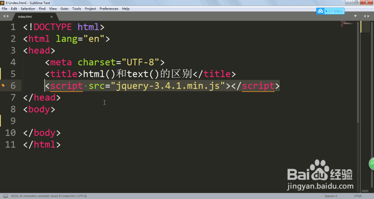This screenshot has height=199, width=374.
Task: Click the Sublime Text title bar icon
Action: (x=2, y=3)
